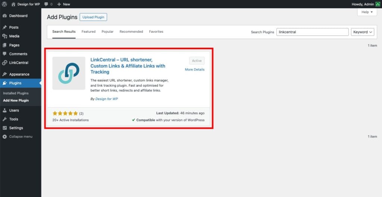Click the Collapse menu arrow icon
This screenshot has width=382, height=197.
pyautogui.click(x=4, y=137)
